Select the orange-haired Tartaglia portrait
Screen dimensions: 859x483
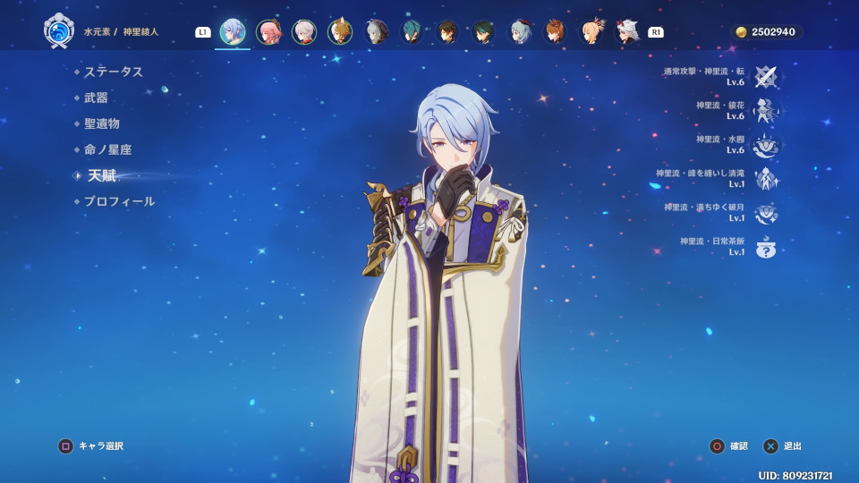(556, 32)
